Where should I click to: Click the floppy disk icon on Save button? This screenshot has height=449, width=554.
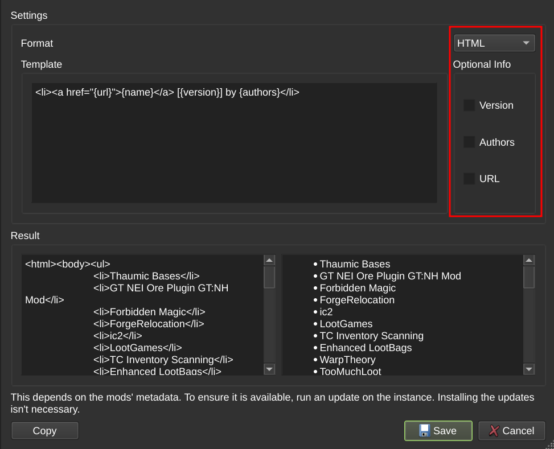(x=424, y=430)
